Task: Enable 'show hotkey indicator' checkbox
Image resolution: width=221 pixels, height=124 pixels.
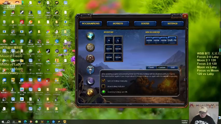Action: [103, 86]
